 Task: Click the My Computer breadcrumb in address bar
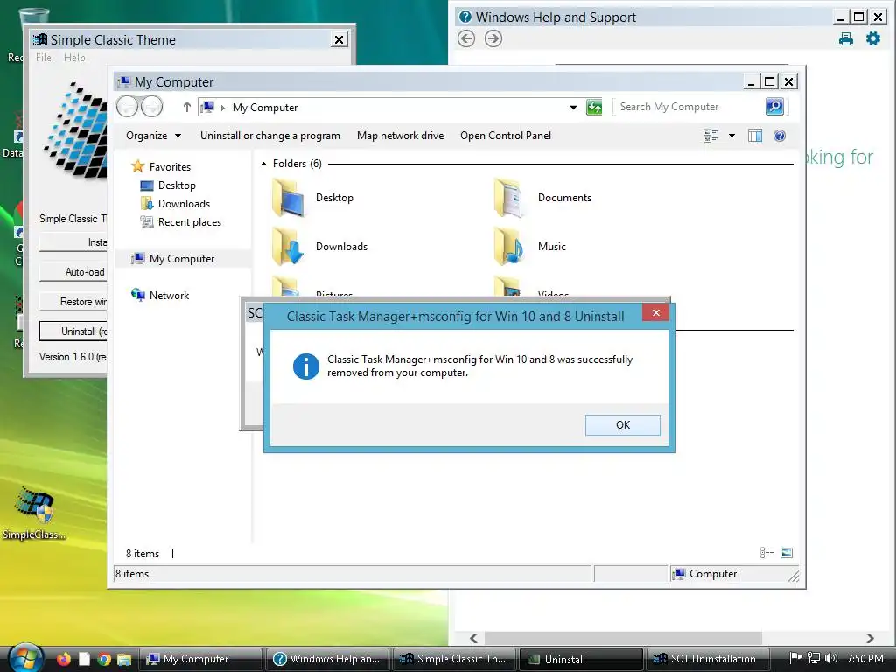click(265, 108)
